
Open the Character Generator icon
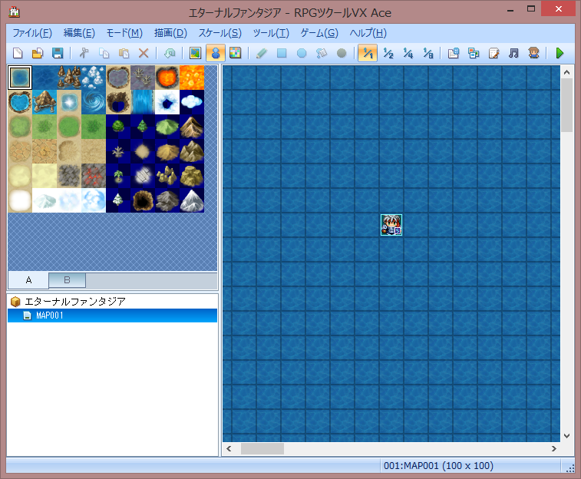click(x=533, y=53)
